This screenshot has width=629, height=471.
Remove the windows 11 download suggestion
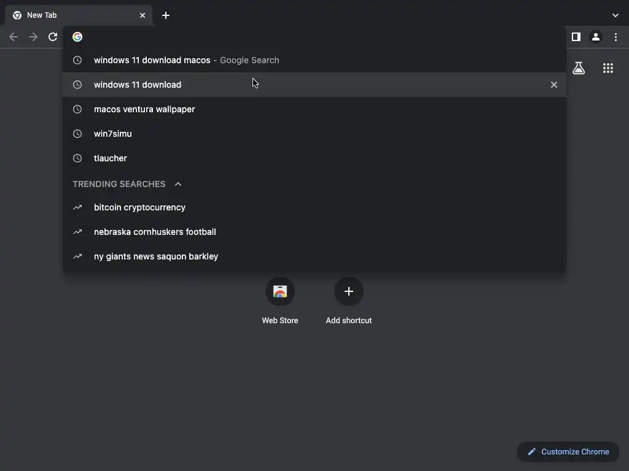[x=554, y=85]
